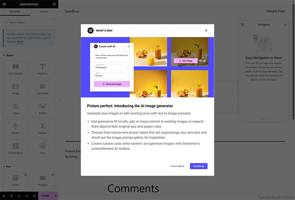Expand save options arrow beside Publish
295x200 pixels.
pyautogui.click(x=56, y=196)
